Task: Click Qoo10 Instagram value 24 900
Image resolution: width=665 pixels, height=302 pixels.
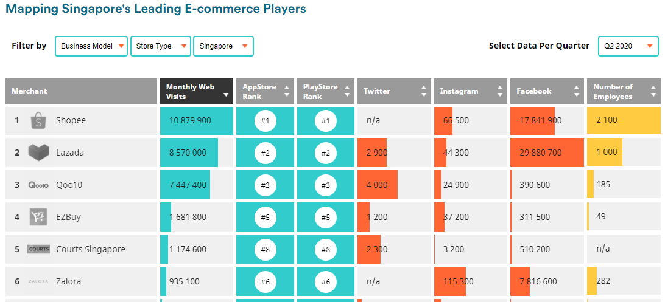Action: click(x=456, y=185)
